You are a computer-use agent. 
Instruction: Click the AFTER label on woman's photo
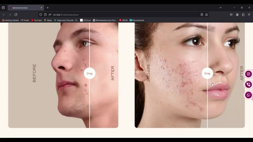coord(242,73)
